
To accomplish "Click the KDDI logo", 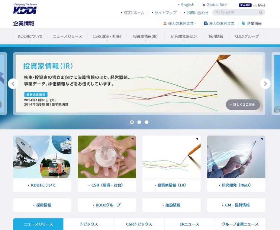I will pos(25,9).
